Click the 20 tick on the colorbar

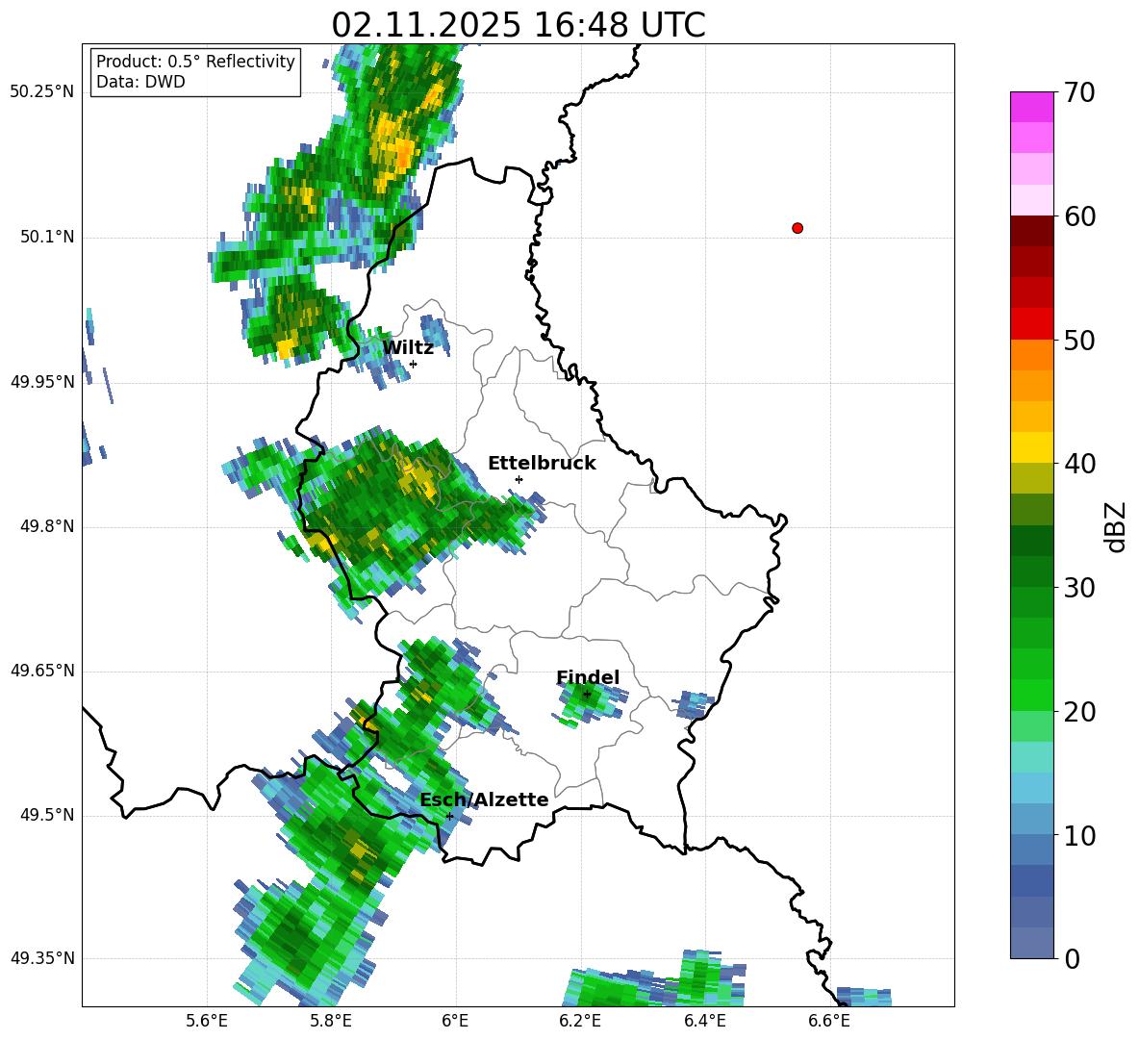(x=1079, y=712)
